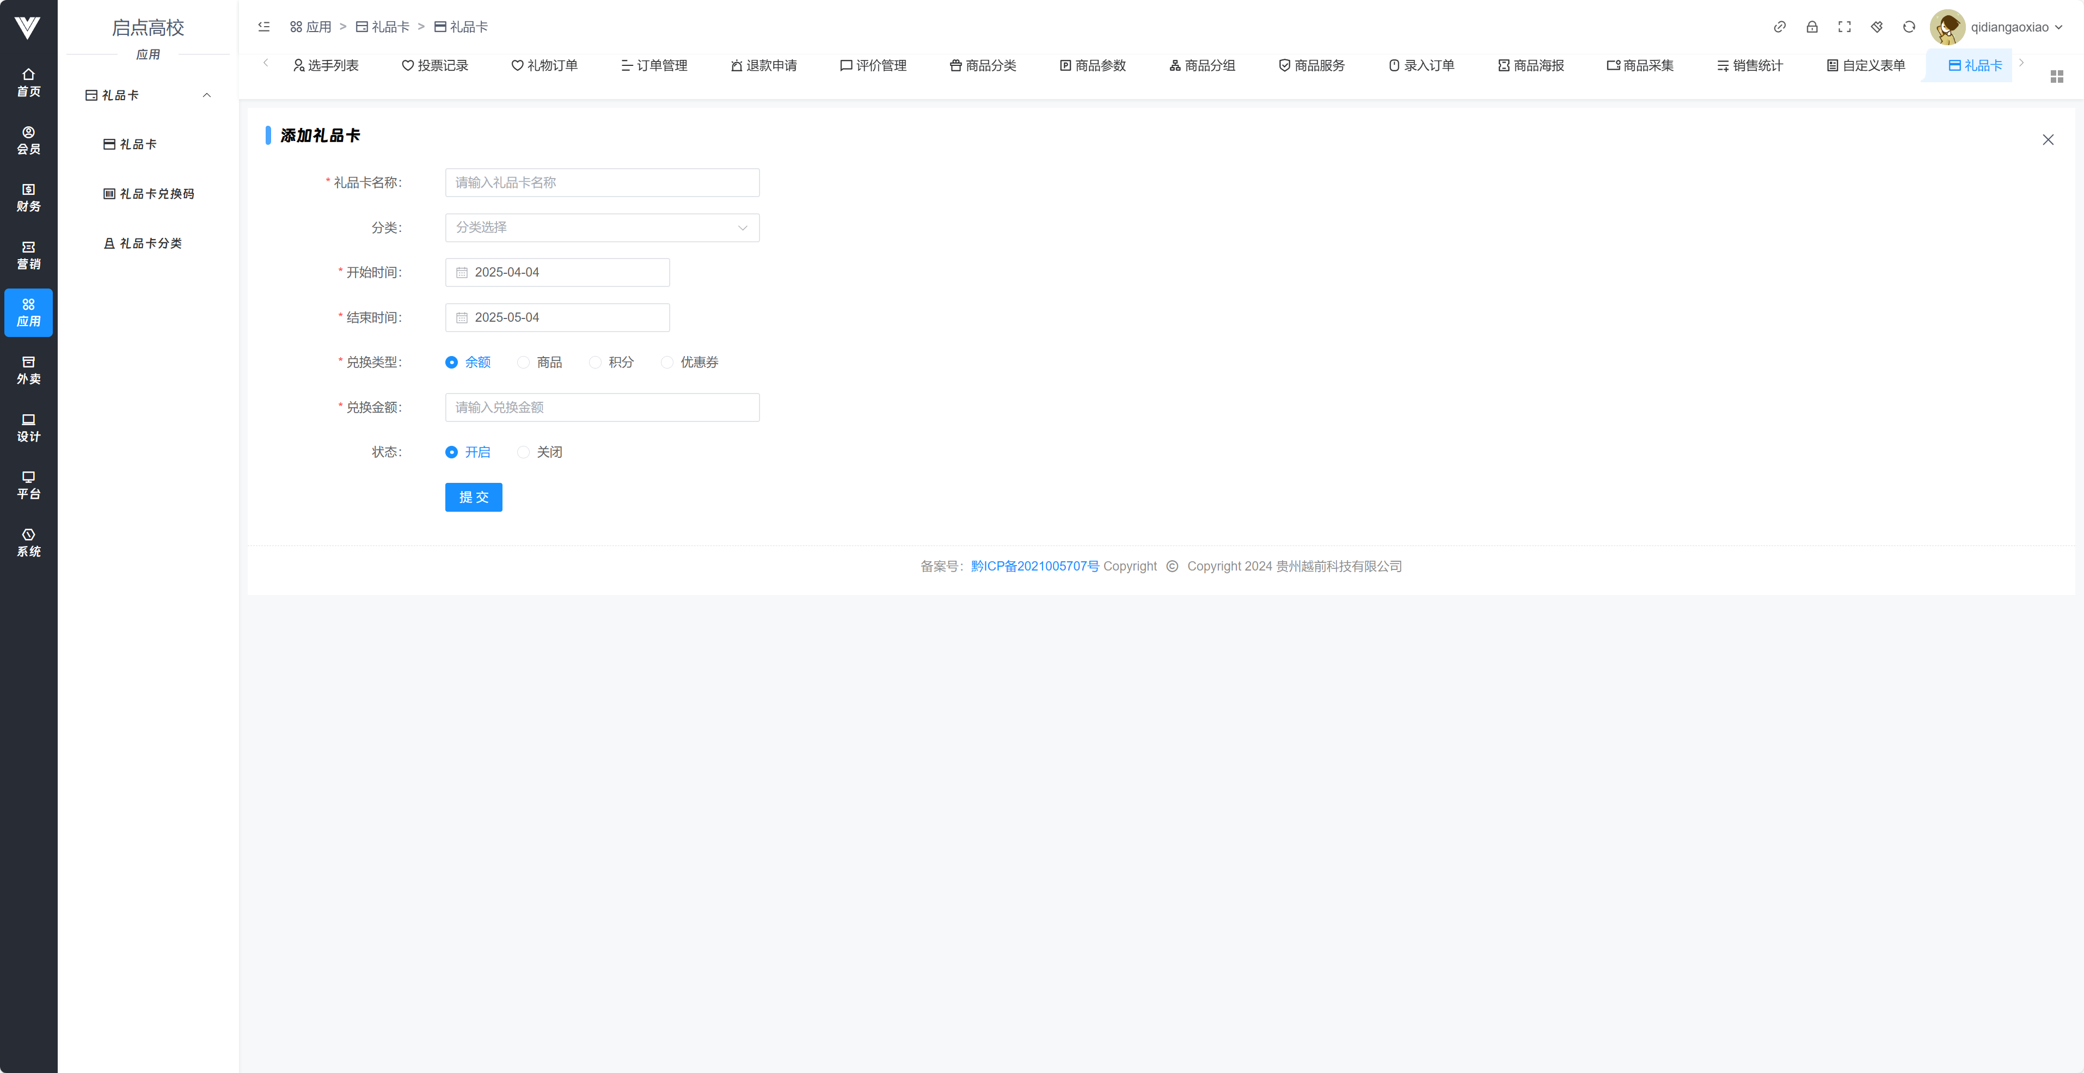Open the 黔ICP备2021005707号 link
2084x1073 pixels.
[x=1034, y=566]
